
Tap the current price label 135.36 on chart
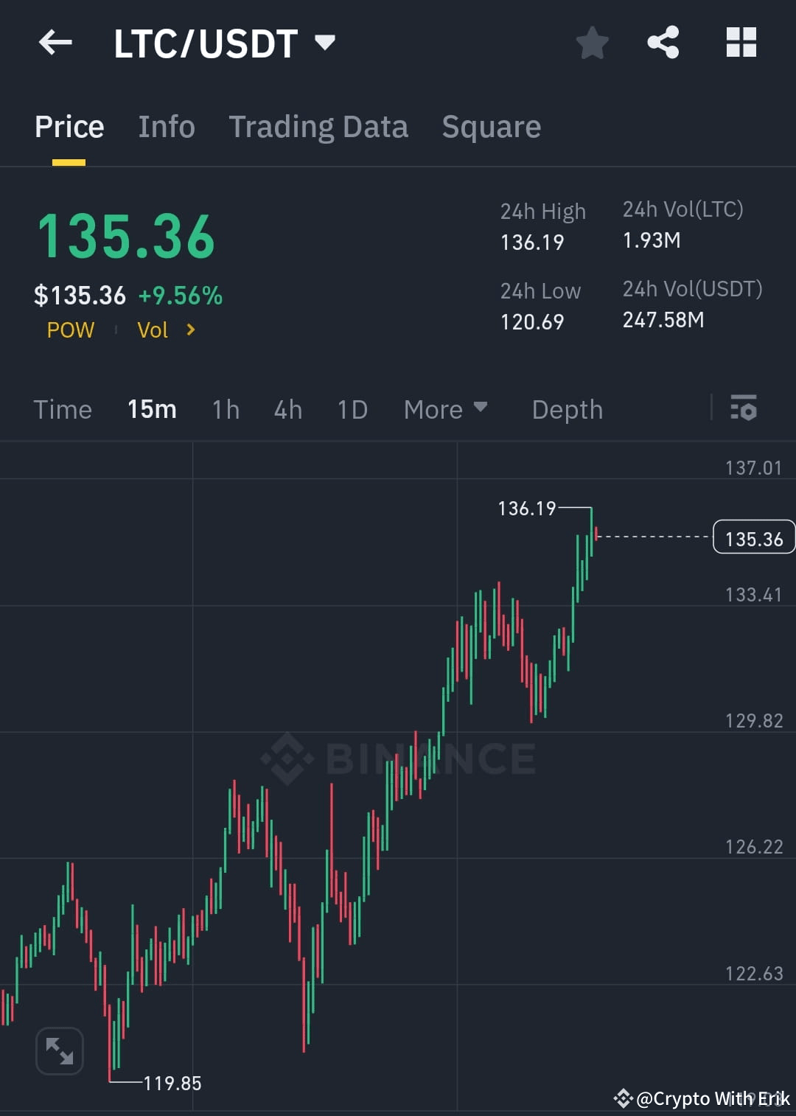coord(753,537)
